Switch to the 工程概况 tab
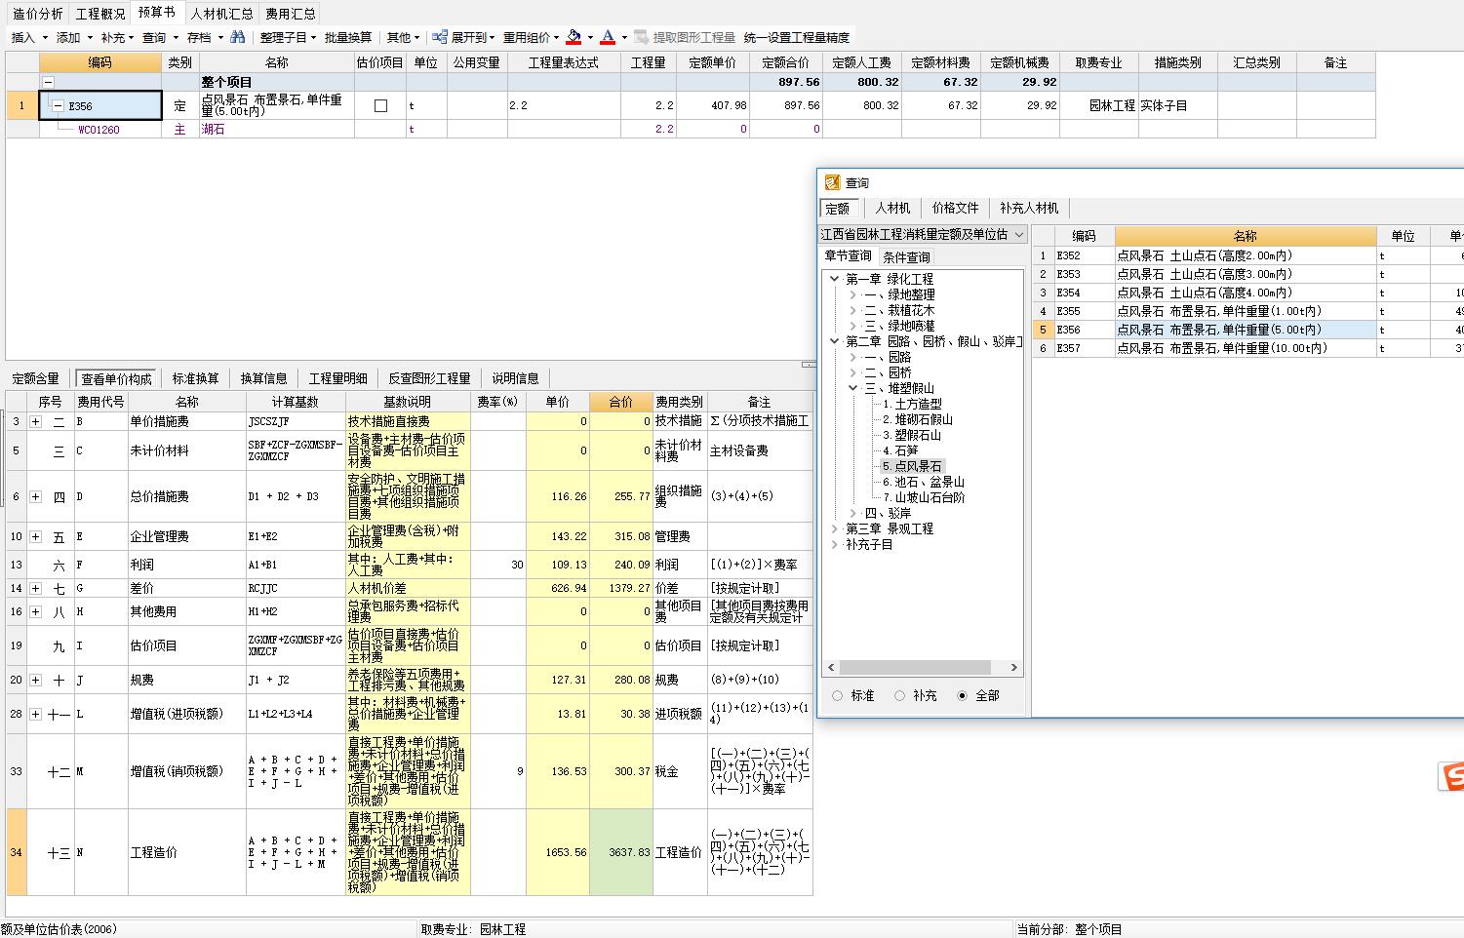 tap(100, 14)
